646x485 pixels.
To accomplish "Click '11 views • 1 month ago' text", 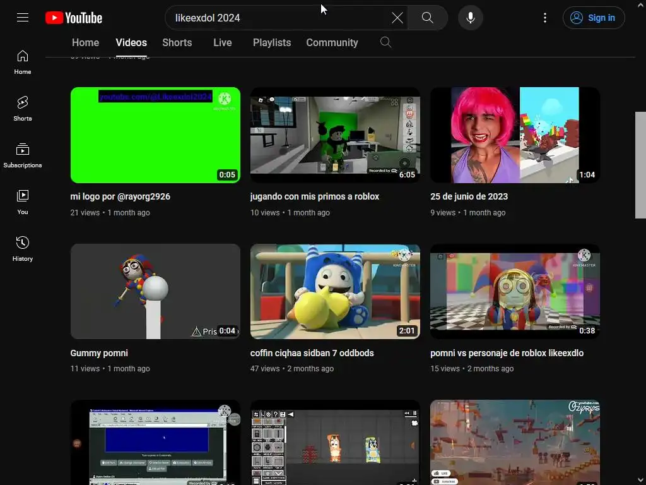I will point(110,368).
